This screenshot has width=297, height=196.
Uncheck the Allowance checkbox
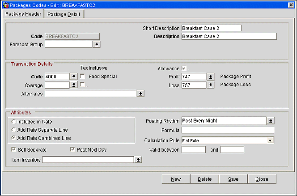point(184,68)
